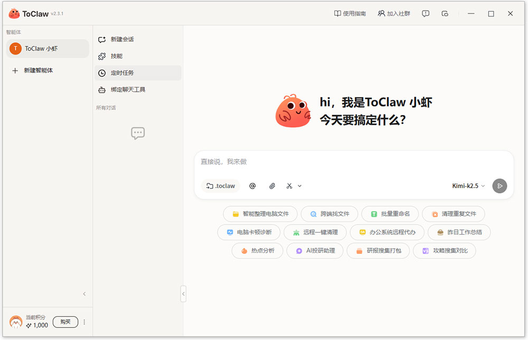Screen dimensions: 528x340
Task: Click the user avatar at bottom left
Action: [x=16, y=322]
